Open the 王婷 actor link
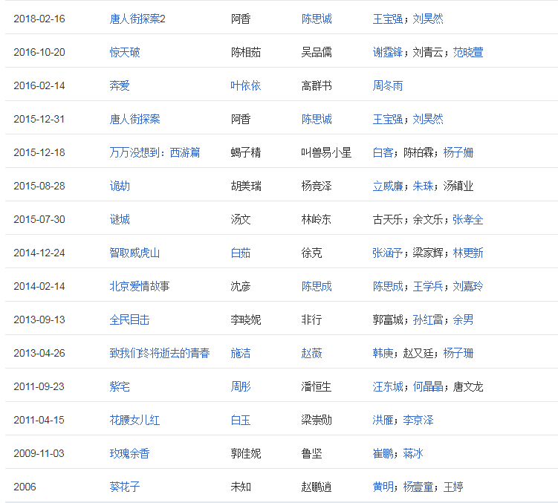Screen dimensions: 558x503 [453, 487]
